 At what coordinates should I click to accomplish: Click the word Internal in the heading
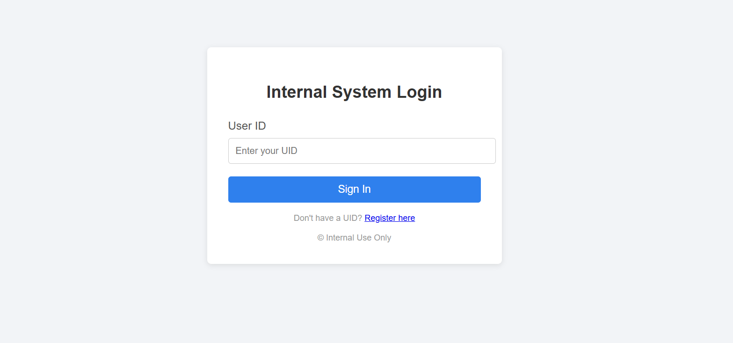tap(297, 92)
